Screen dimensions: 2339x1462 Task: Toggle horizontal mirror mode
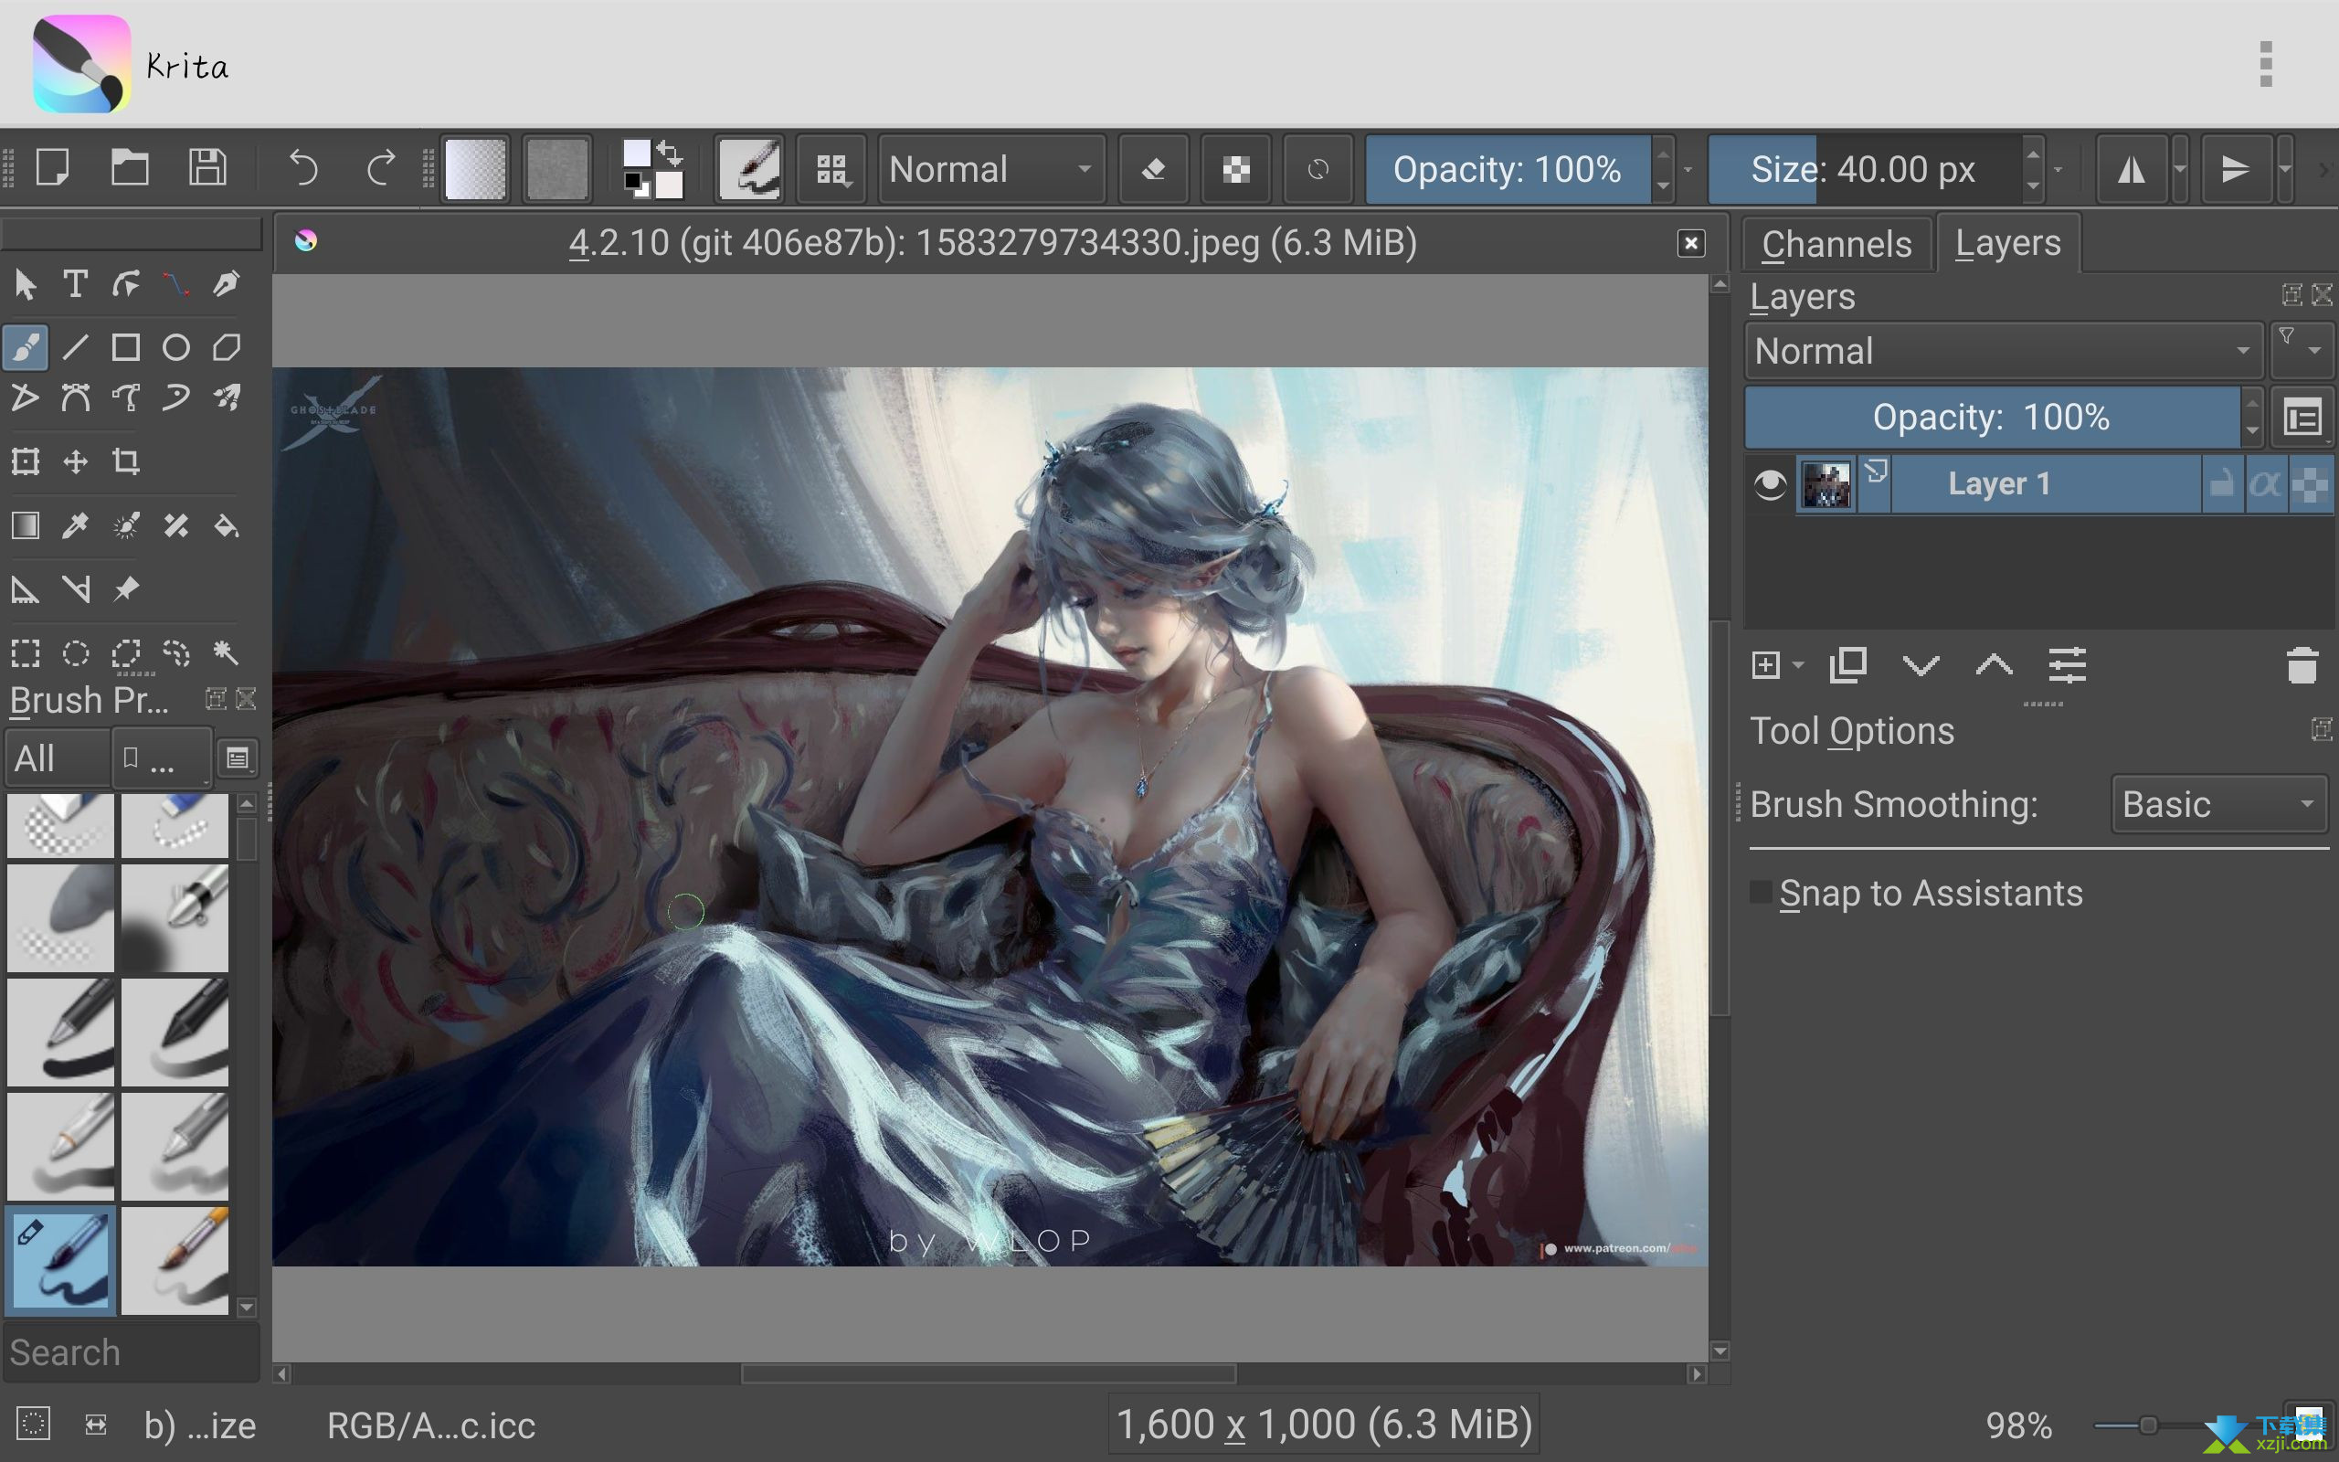2132,169
